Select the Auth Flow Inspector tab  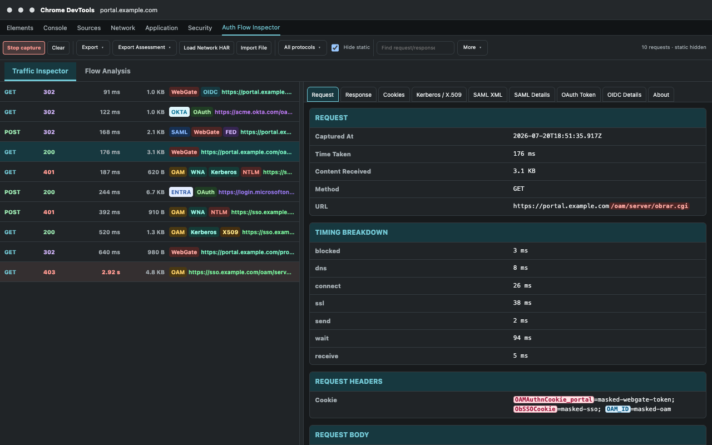pyautogui.click(x=251, y=28)
